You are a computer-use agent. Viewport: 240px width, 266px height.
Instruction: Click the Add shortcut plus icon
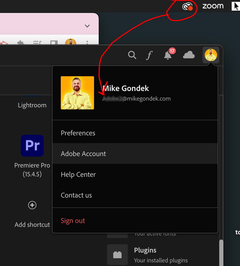32,205
